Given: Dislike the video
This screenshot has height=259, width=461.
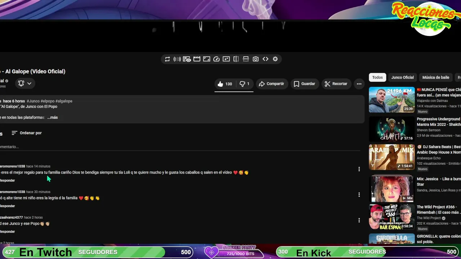Looking at the screenshot, I should [x=245, y=84].
